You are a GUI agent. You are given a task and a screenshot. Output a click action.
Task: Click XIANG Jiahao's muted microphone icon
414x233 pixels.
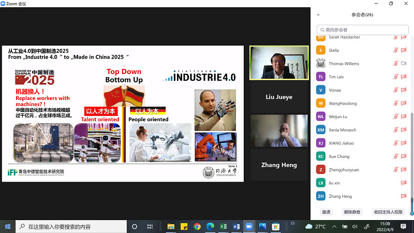pyautogui.click(x=395, y=143)
